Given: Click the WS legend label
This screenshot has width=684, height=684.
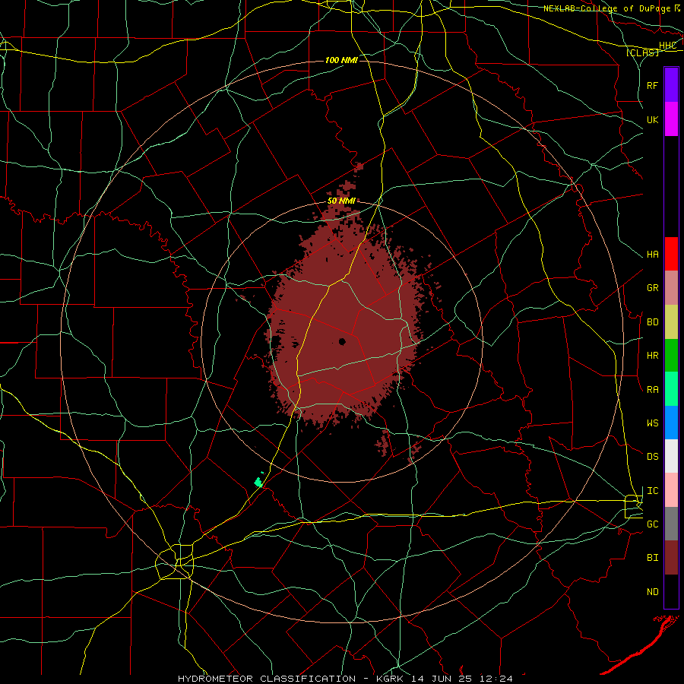Looking at the screenshot, I should click(652, 423).
